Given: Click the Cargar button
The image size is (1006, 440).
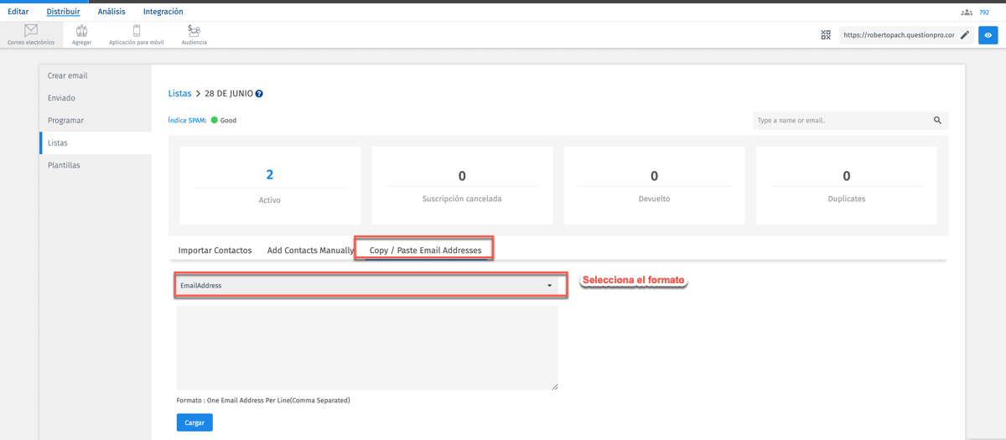Looking at the screenshot, I should tap(194, 422).
